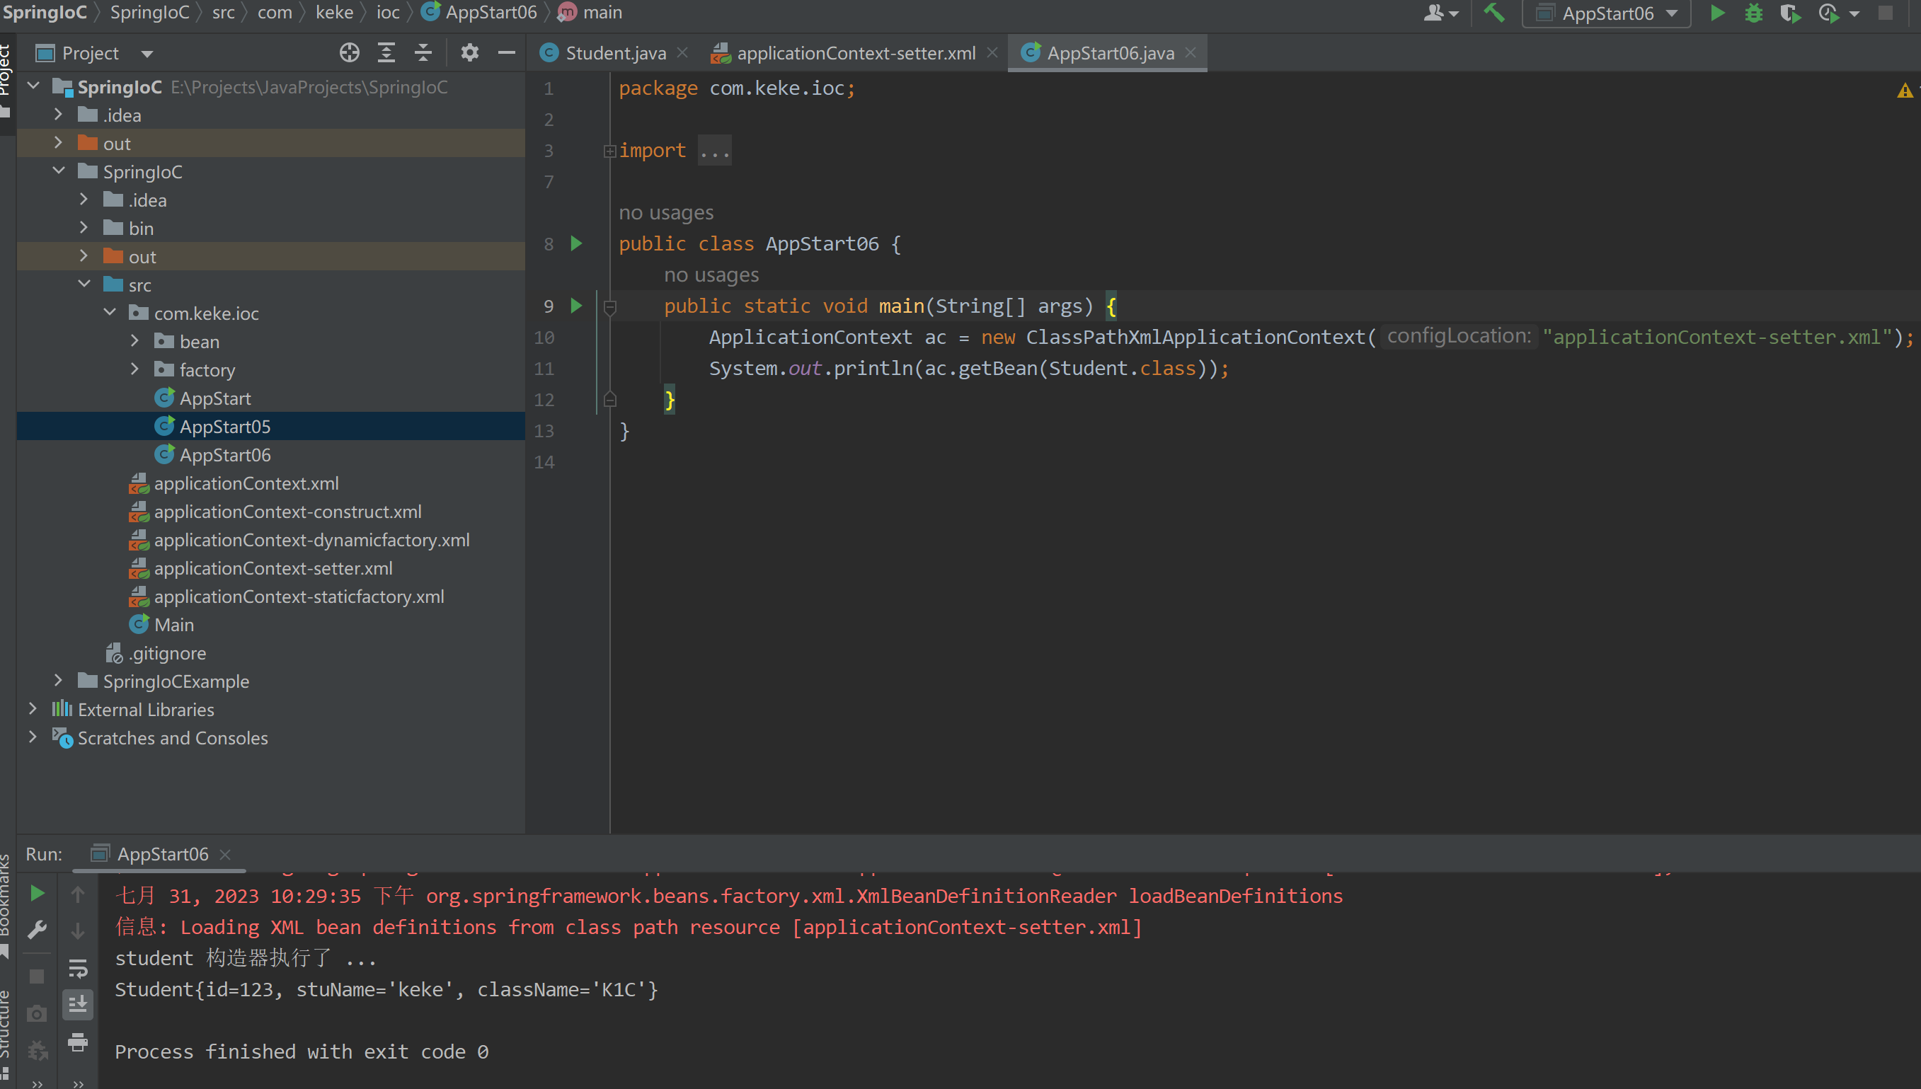Click Collapse All icon in Project panel

click(423, 52)
